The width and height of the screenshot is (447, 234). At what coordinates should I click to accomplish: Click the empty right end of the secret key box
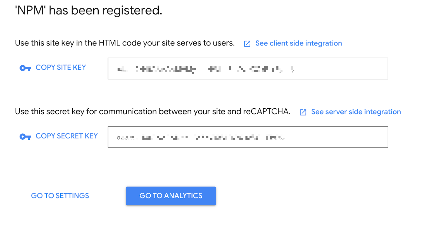[x=335, y=137]
